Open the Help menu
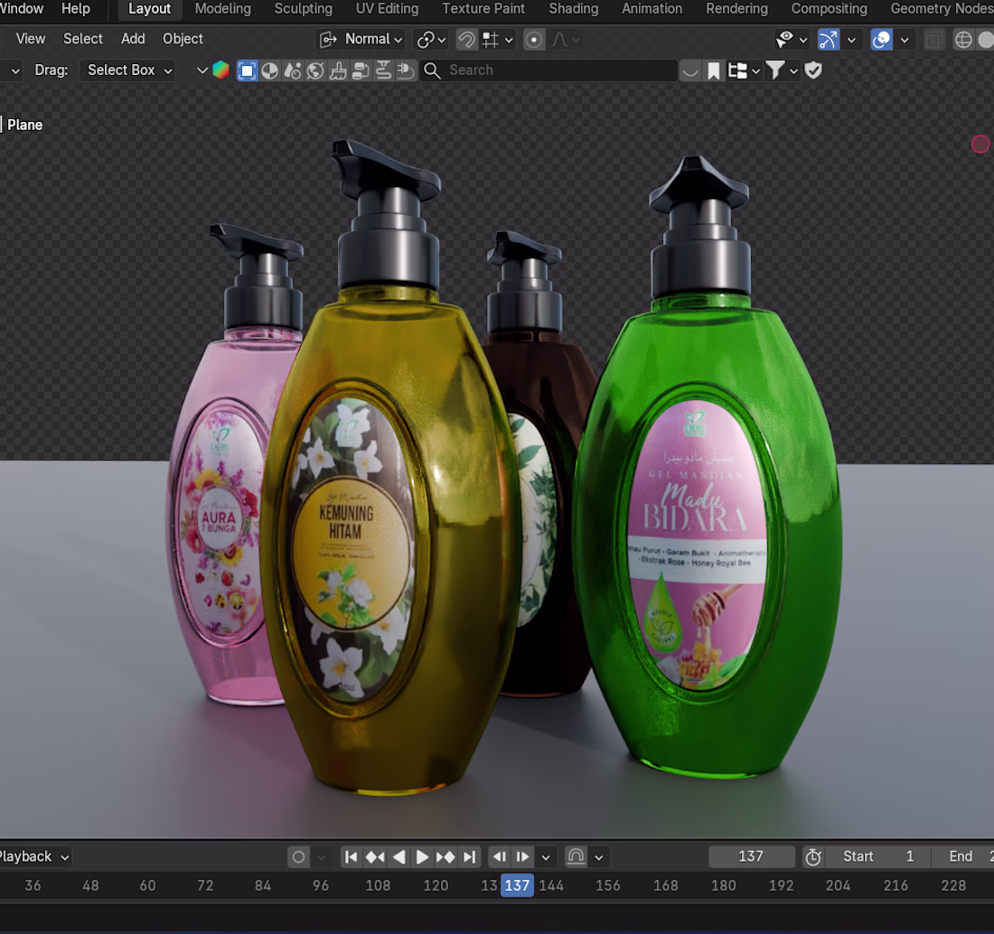Viewport: 994px width, 934px height. tap(75, 9)
